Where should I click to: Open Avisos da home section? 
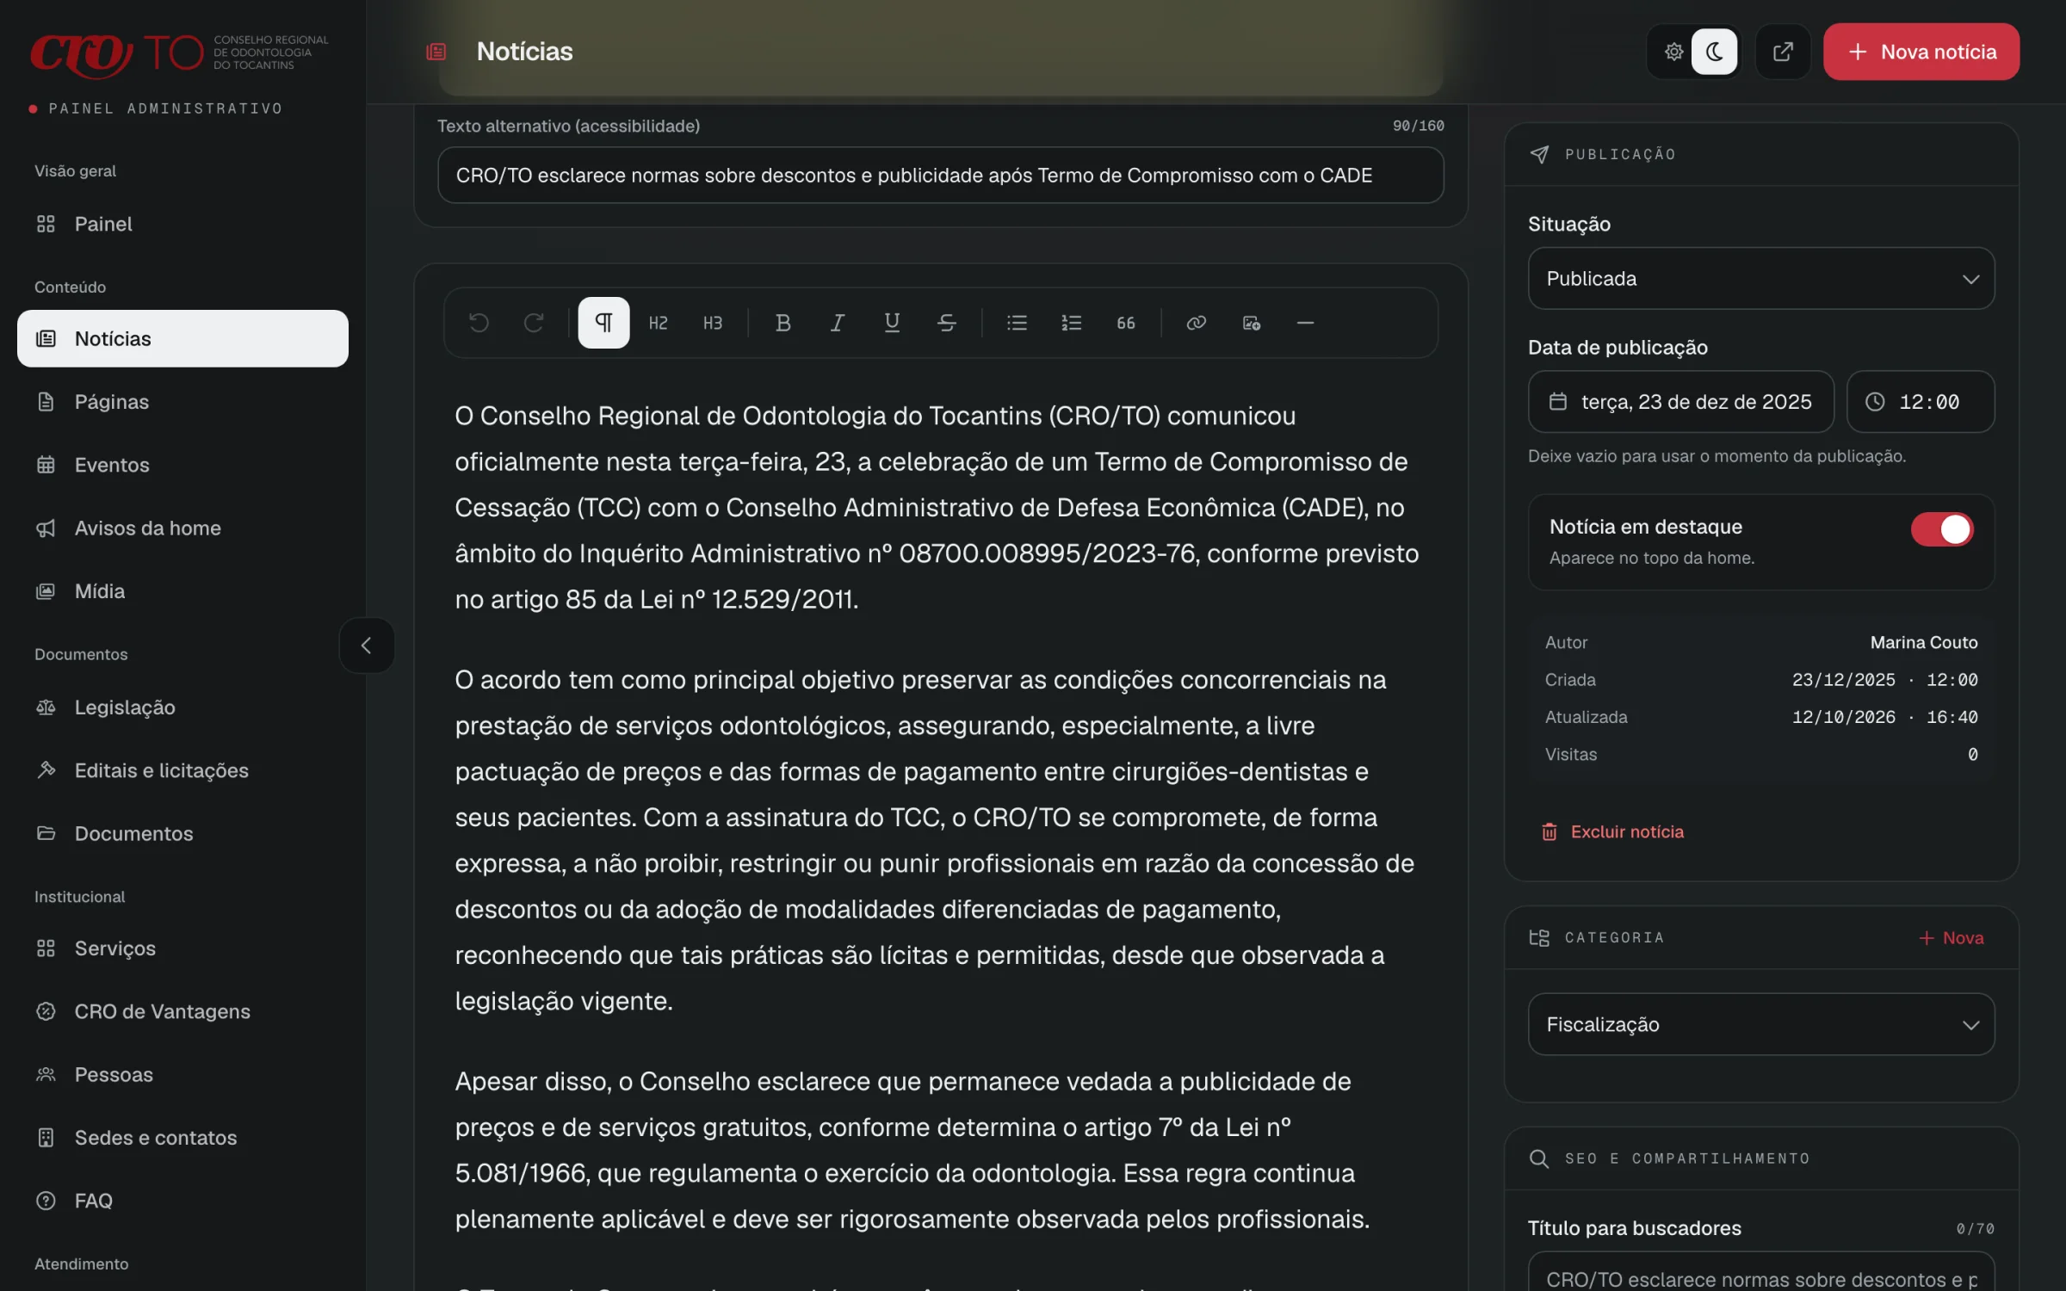tap(182, 528)
